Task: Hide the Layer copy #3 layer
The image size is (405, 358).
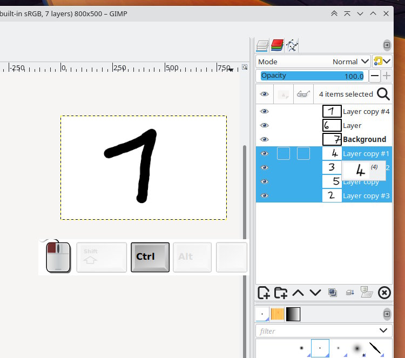Action: click(264, 195)
